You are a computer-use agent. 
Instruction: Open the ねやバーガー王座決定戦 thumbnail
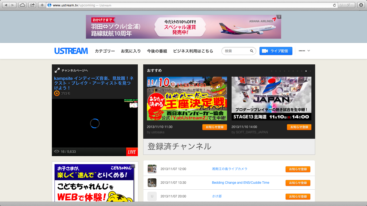187,98
